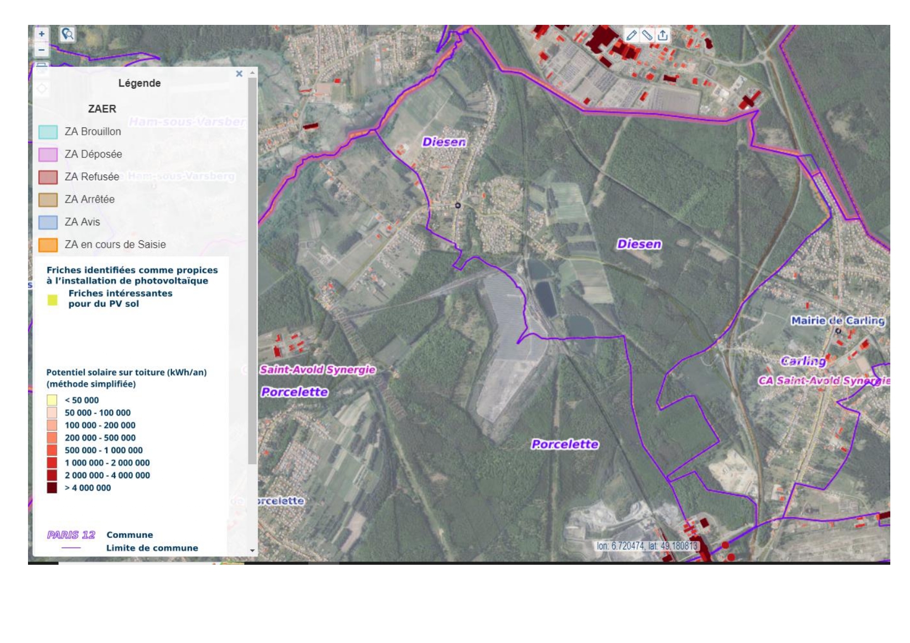Click the legend scrollbar down arrow
The width and height of the screenshot is (910, 643).
click(253, 551)
